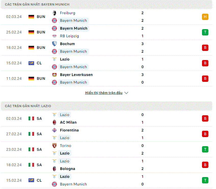Screen dimensions: 216x189
Task: Click the Torino club crest
Action: [x=54, y=146]
